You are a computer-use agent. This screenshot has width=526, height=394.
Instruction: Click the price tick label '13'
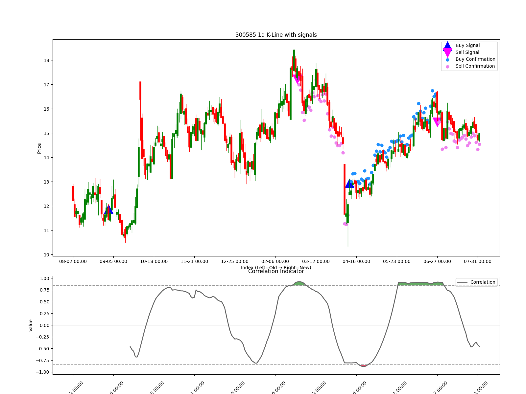point(46,182)
